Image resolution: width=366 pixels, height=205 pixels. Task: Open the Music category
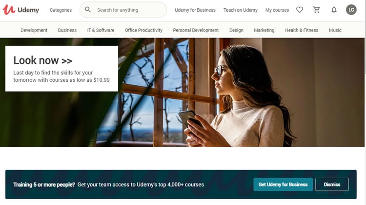coord(335,30)
